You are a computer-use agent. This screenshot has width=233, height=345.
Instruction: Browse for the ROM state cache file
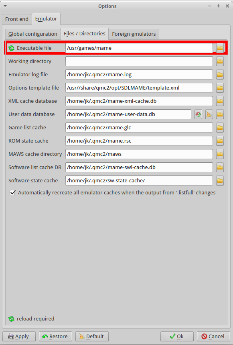click(x=220, y=141)
